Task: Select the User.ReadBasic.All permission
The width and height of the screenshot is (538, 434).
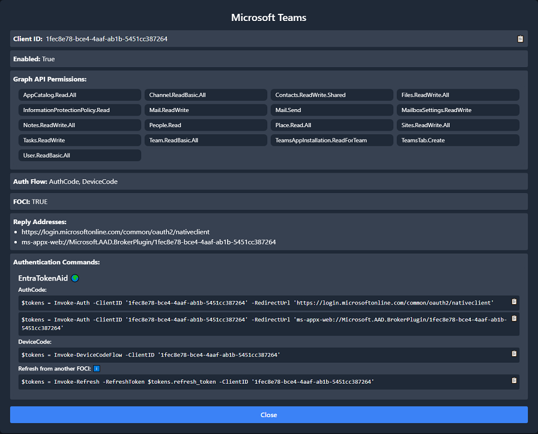Action: [x=80, y=155]
